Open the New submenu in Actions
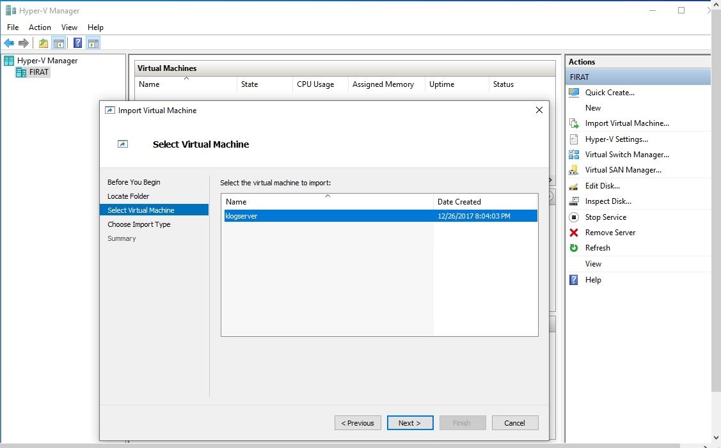The height and width of the screenshot is (448, 721). (x=593, y=108)
